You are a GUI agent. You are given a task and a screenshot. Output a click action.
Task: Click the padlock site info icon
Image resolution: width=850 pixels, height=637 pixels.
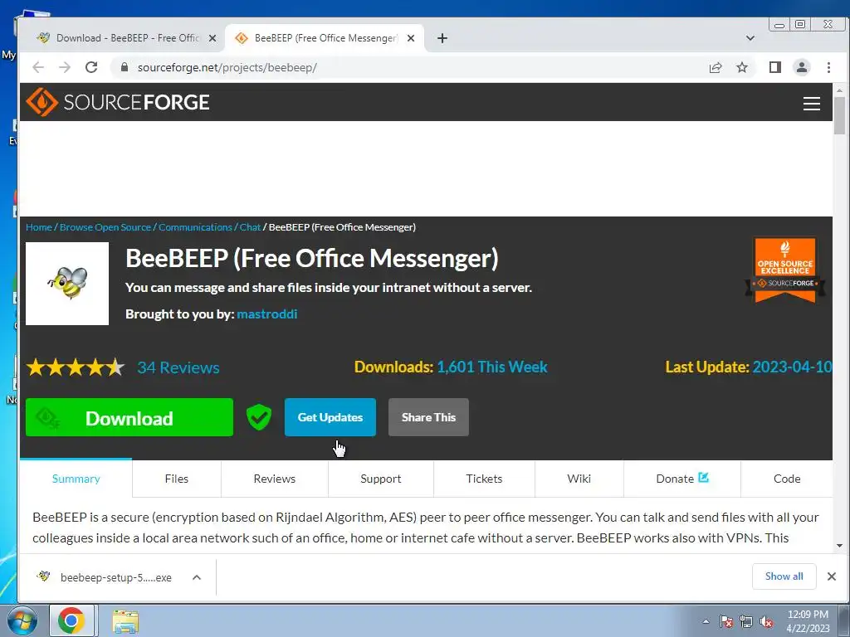point(125,67)
